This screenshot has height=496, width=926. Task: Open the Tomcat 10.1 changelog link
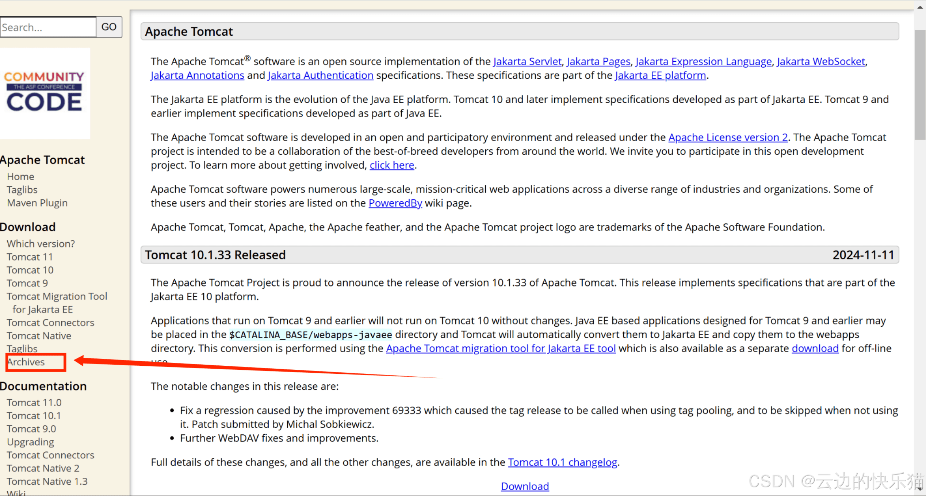pyautogui.click(x=562, y=462)
